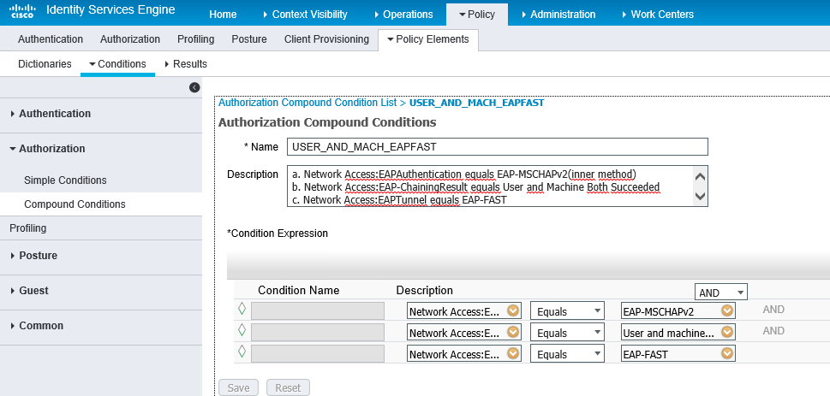Click the Cisco logo
Viewport: 830px width, 396px height.
tap(21, 11)
